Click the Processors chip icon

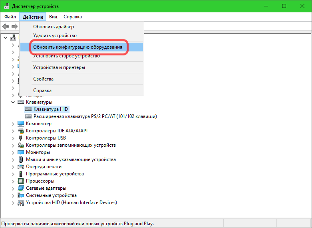point(21,181)
